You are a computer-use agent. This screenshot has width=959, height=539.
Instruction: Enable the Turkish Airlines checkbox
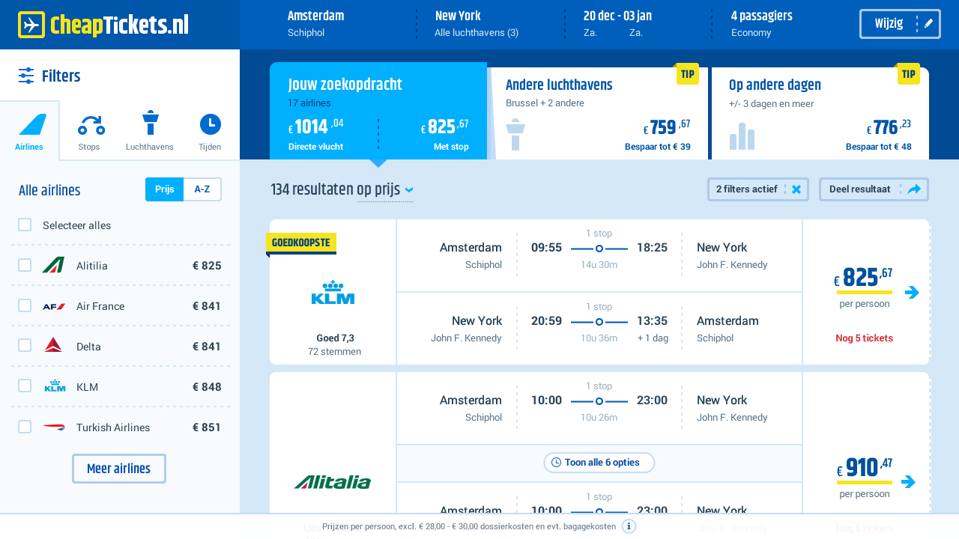[25, 427]
